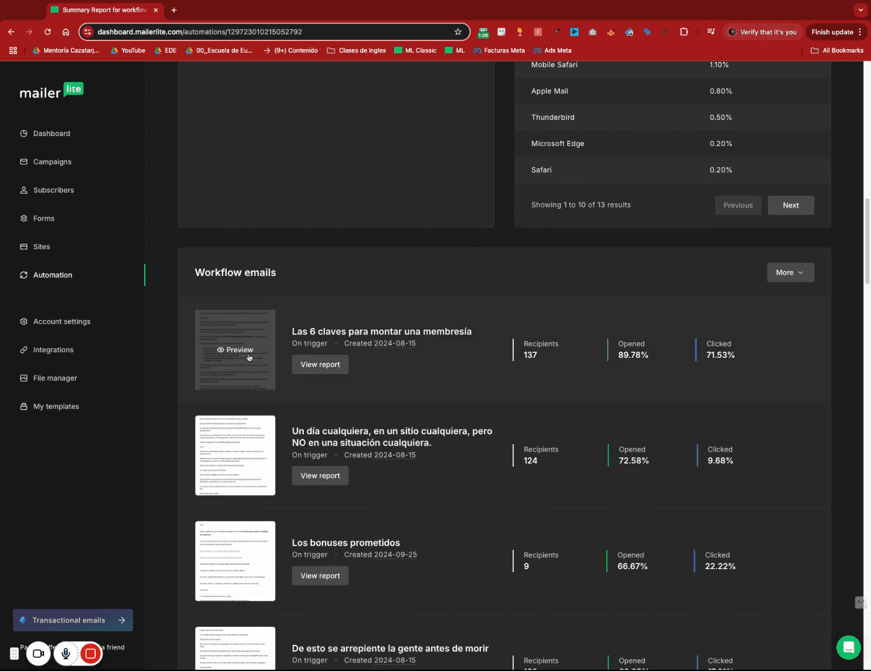Toggle the microphone in the recording bar

(x=65, y=653)
